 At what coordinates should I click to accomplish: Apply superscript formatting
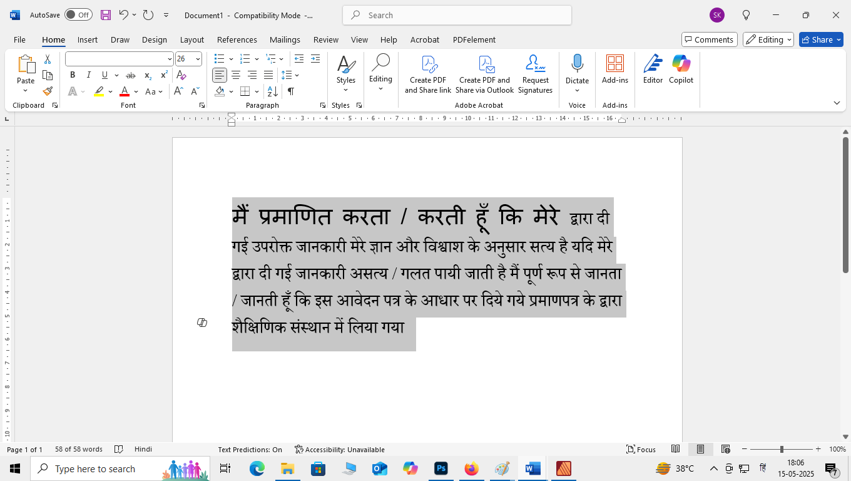(x=164, y=75)
